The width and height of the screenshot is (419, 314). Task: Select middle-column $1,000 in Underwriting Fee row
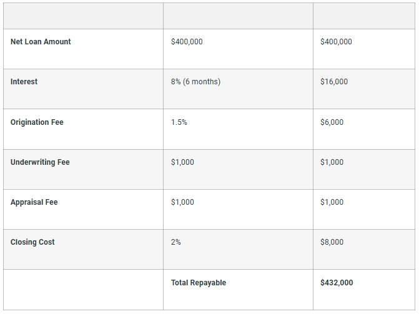click(x=182, y=162)
